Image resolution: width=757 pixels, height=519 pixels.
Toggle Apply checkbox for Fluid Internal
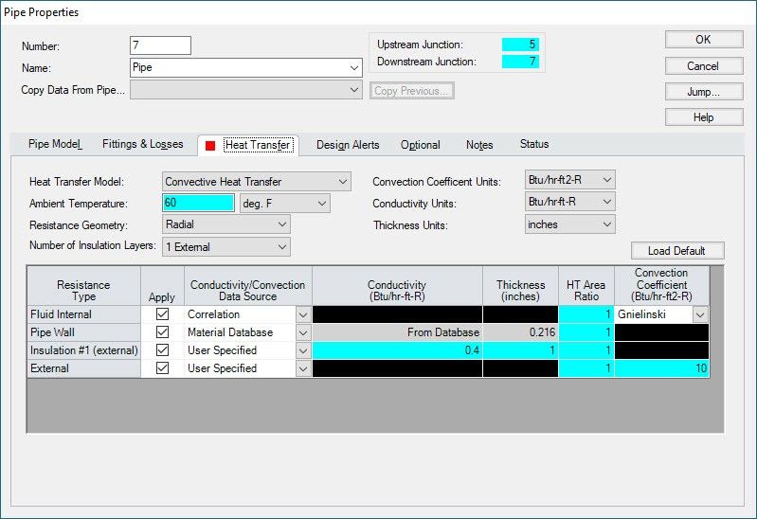tap(162, 314)
